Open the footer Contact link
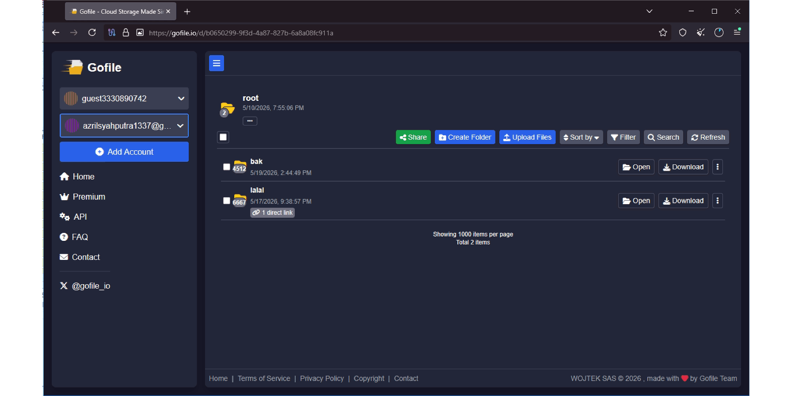Viewport: 791px width, 396px height. coord(406,378)
